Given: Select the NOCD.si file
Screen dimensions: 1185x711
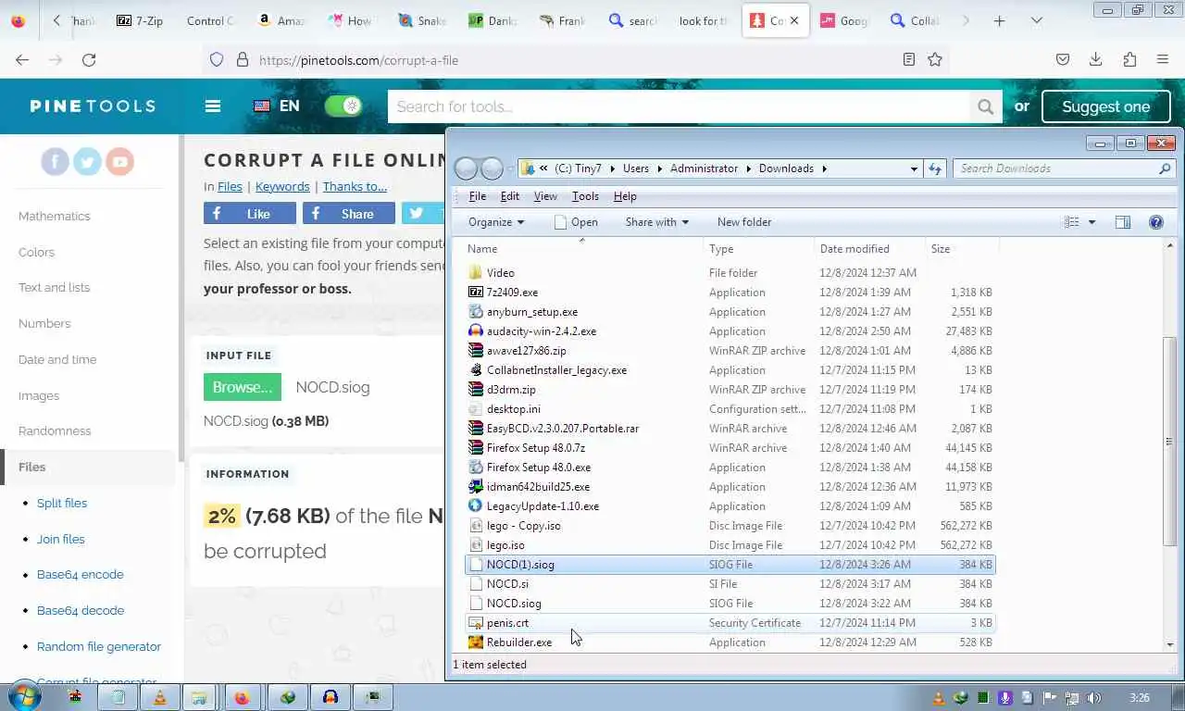Looking at the screenshot, I should click(x=730, y=584).
